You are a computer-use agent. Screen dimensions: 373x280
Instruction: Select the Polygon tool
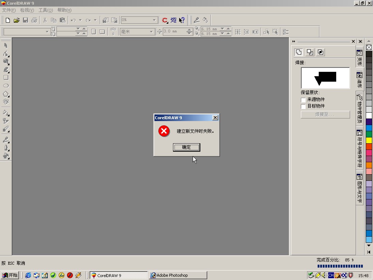[x=6, y=94]
